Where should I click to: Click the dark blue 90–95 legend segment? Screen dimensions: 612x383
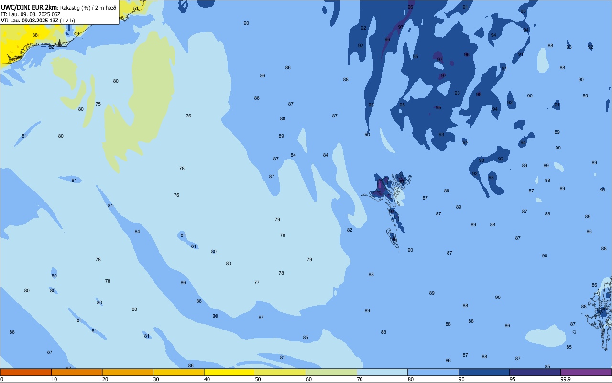tap(484, 372)
